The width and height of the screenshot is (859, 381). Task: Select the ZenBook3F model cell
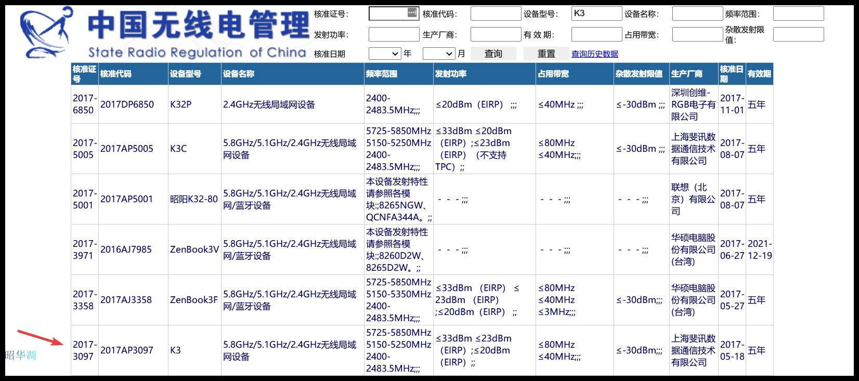point(194,300)
